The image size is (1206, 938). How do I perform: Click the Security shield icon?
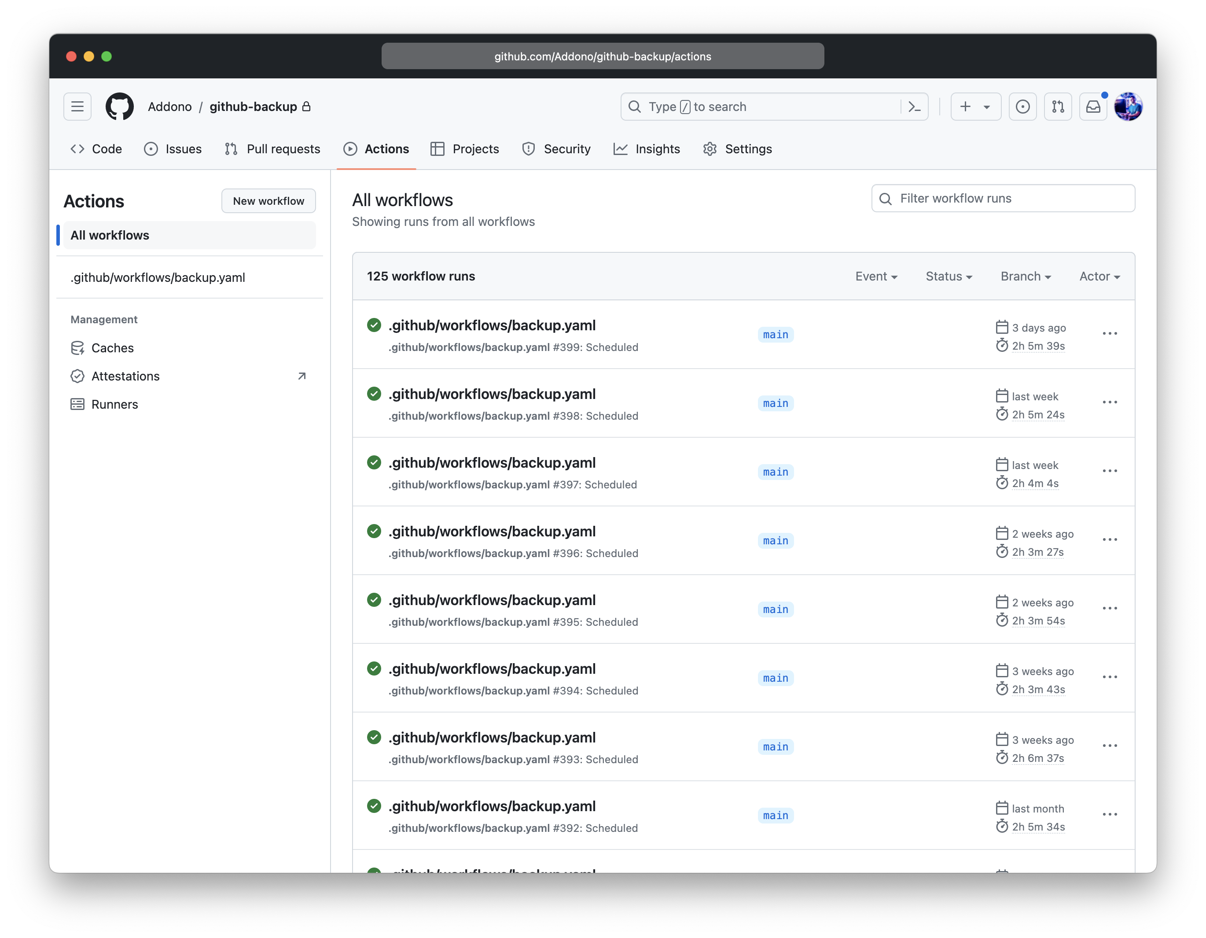pos(529,149)
